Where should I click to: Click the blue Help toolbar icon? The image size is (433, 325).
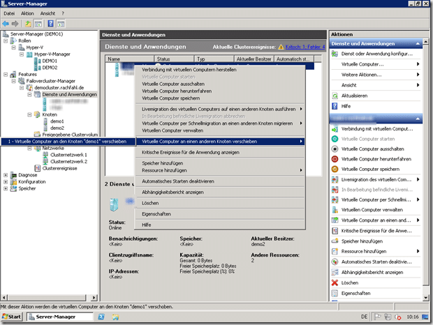tap(50, 24)
